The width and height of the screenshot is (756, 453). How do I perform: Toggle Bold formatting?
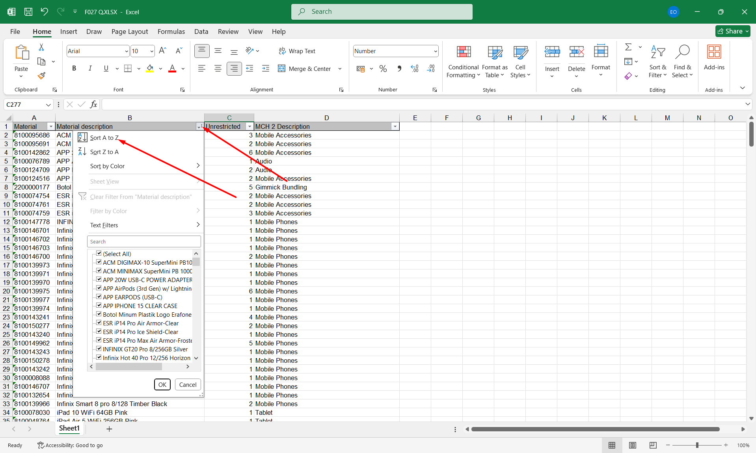pos(74,69)
